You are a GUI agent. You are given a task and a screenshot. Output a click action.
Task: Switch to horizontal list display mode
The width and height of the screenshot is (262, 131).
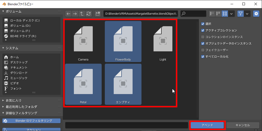[219, 14]
